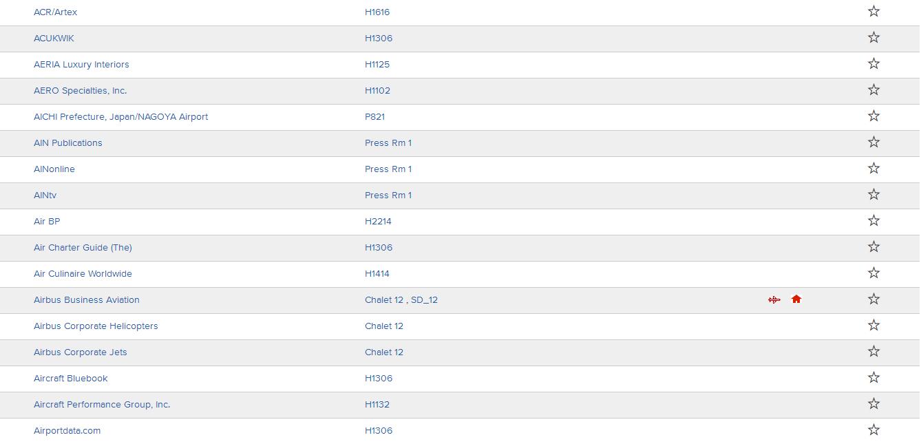Screen dimensions: 921x444
Task: Favorite ACUKWIK with the star icon
Action: point(874,37)
